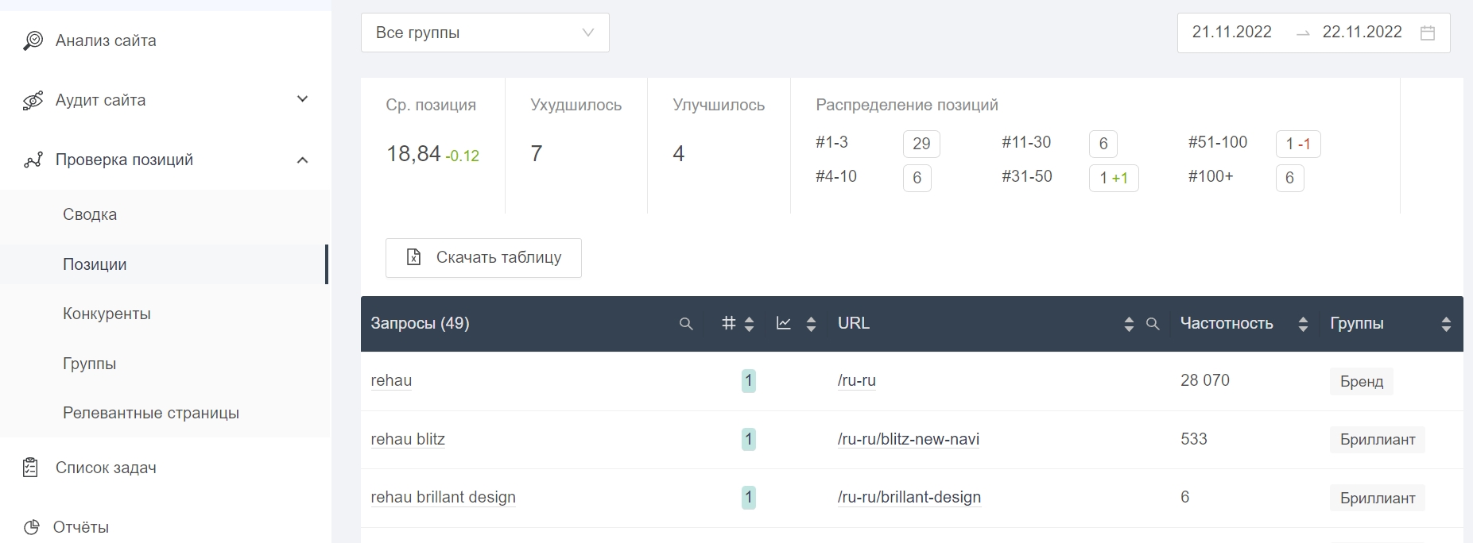The image size is (1473, 543).
Task: Sort the Группы column arrows
Action: pyautogui.click(x=1446, y=324)
